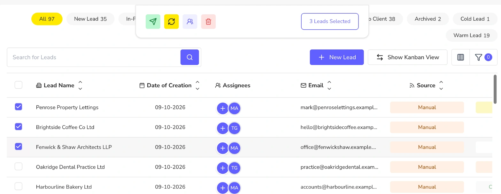This screenshot has width=501, height=194.
Task: Sort by Email column arrows
Action: click(329, 85)
